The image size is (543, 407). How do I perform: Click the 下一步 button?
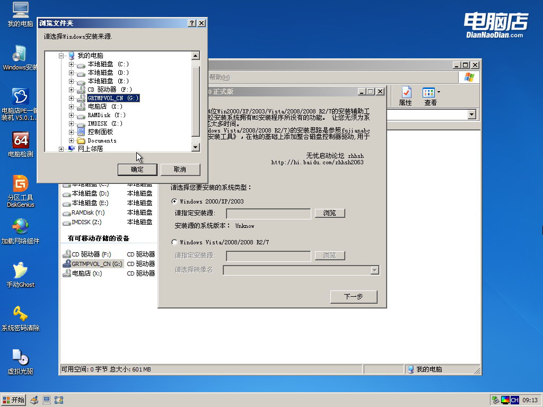click(x=353, y=297)
